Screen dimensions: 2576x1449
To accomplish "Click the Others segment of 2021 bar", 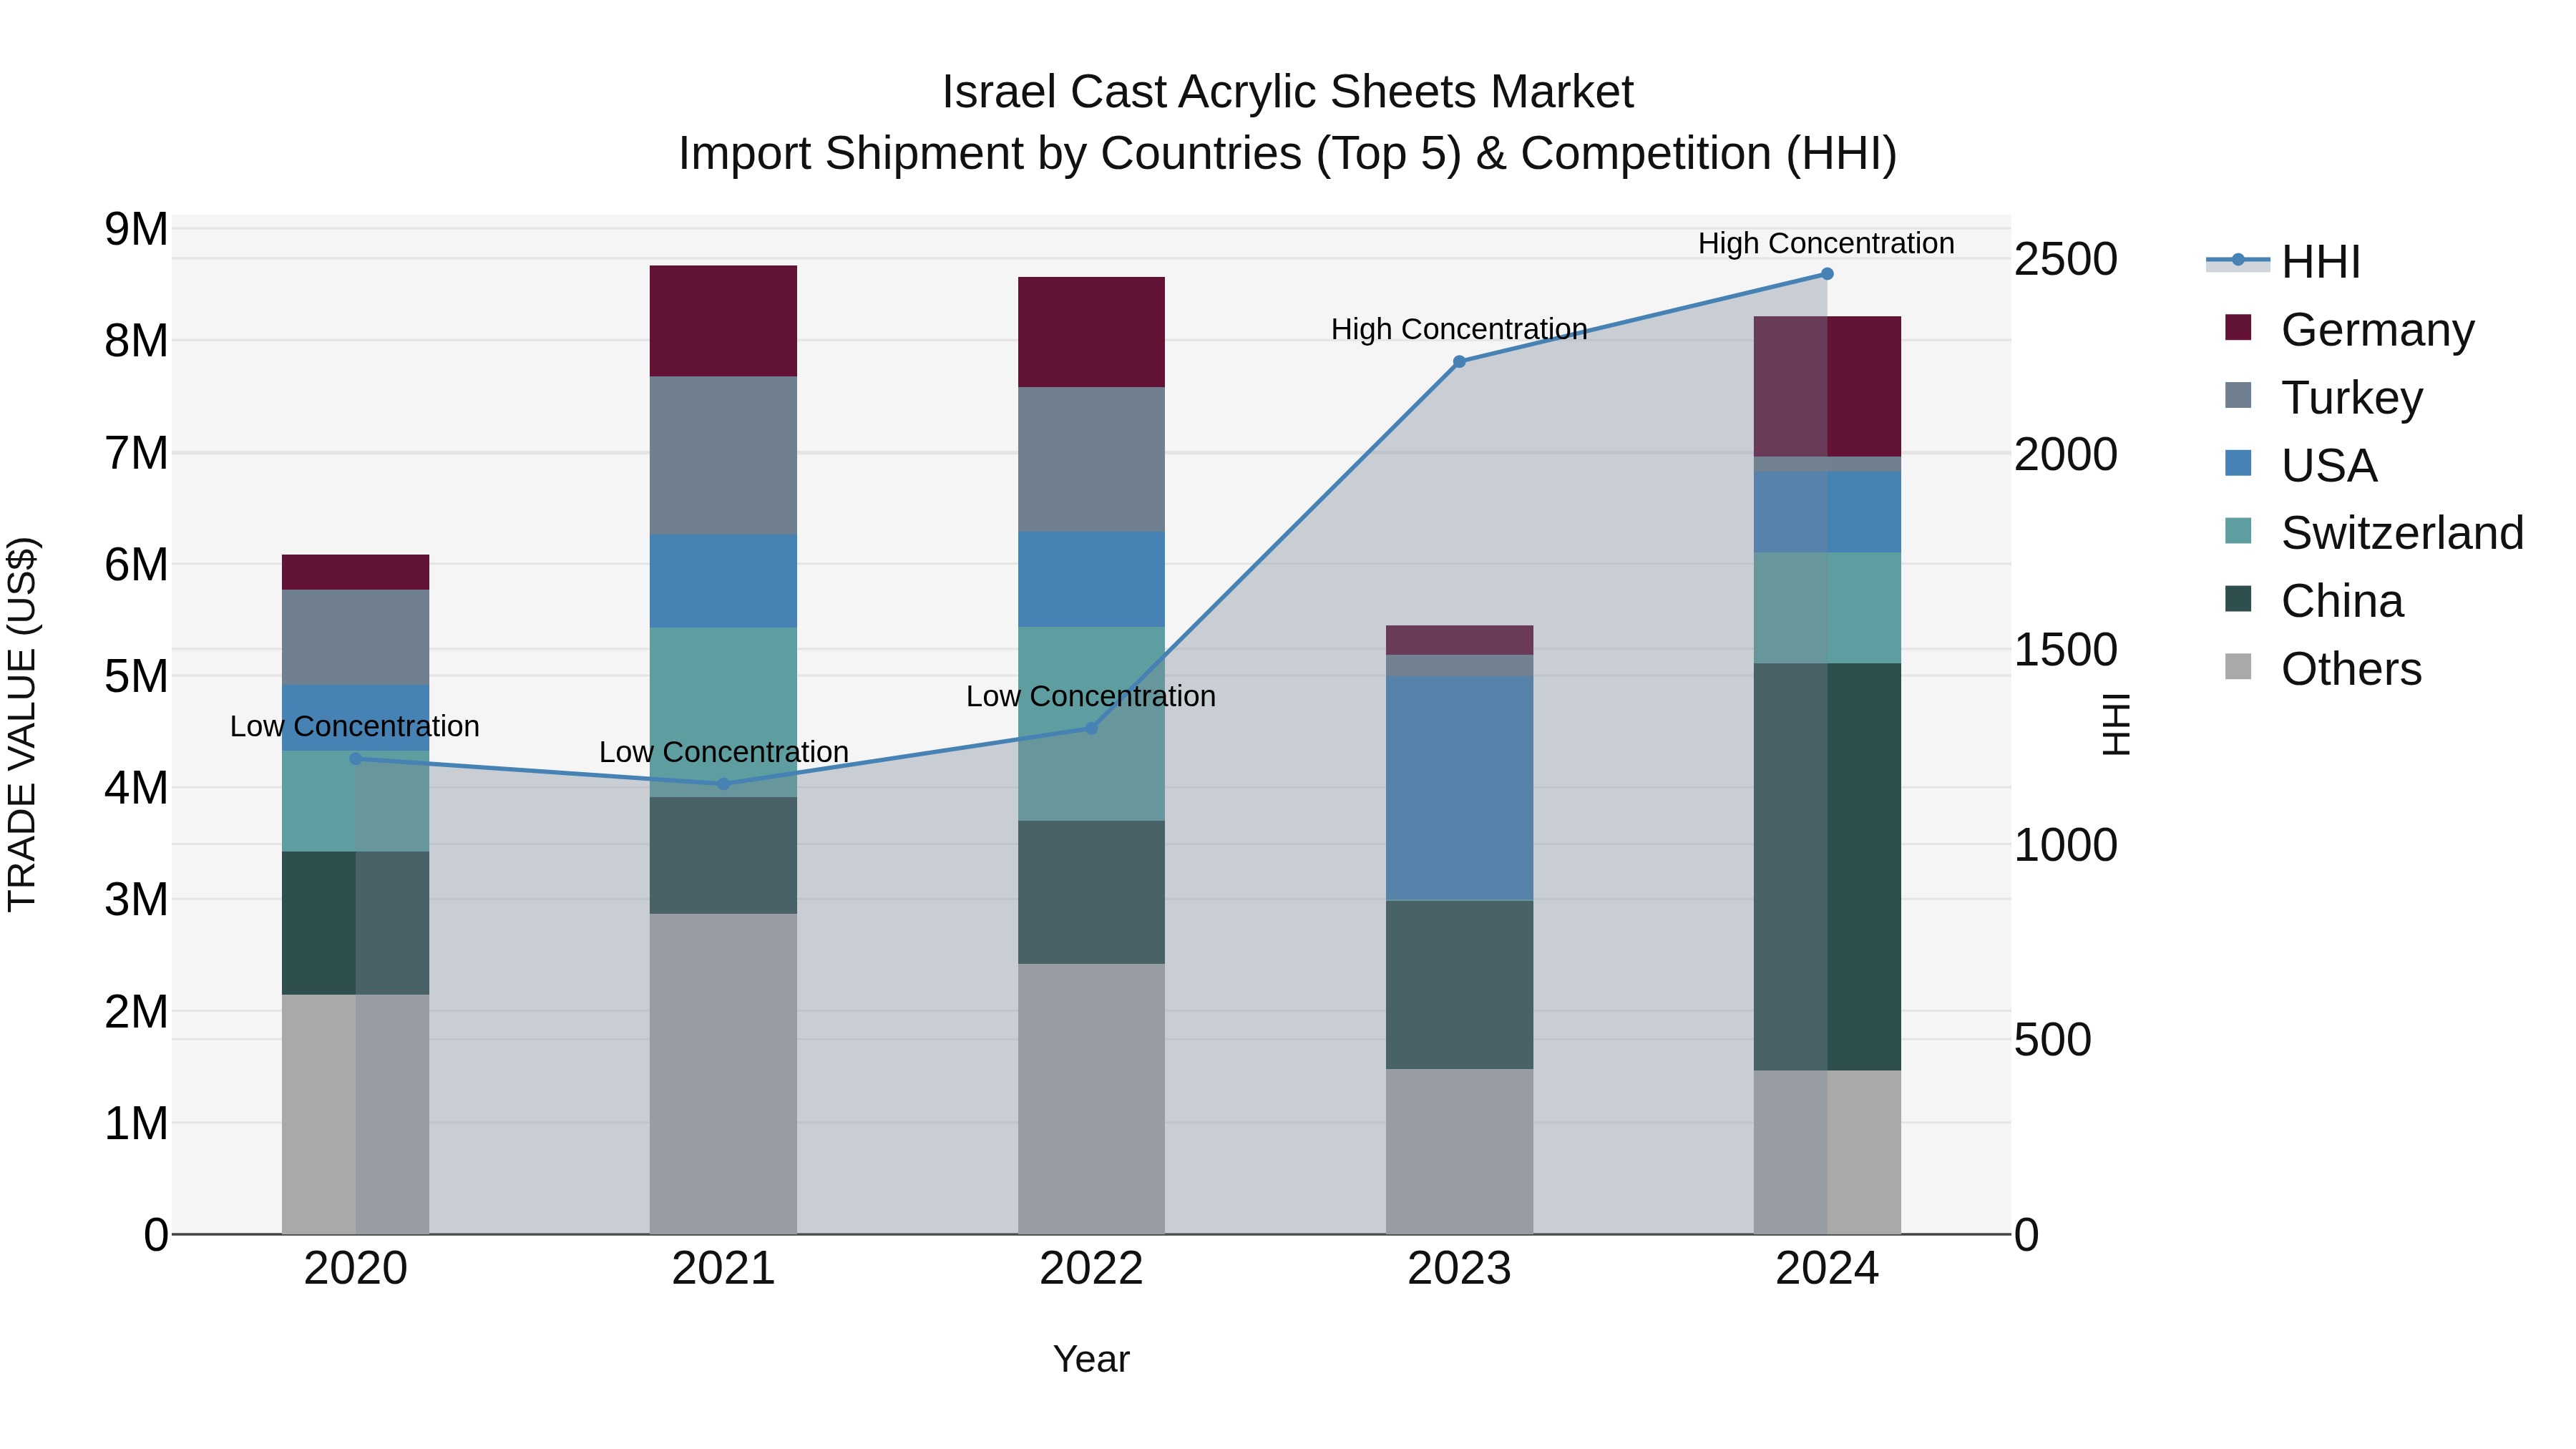I will pos(723,1074).
